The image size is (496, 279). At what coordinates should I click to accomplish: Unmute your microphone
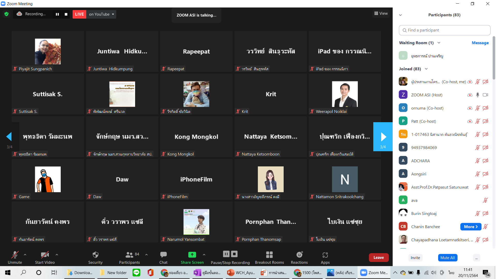(x=15, y=258)
